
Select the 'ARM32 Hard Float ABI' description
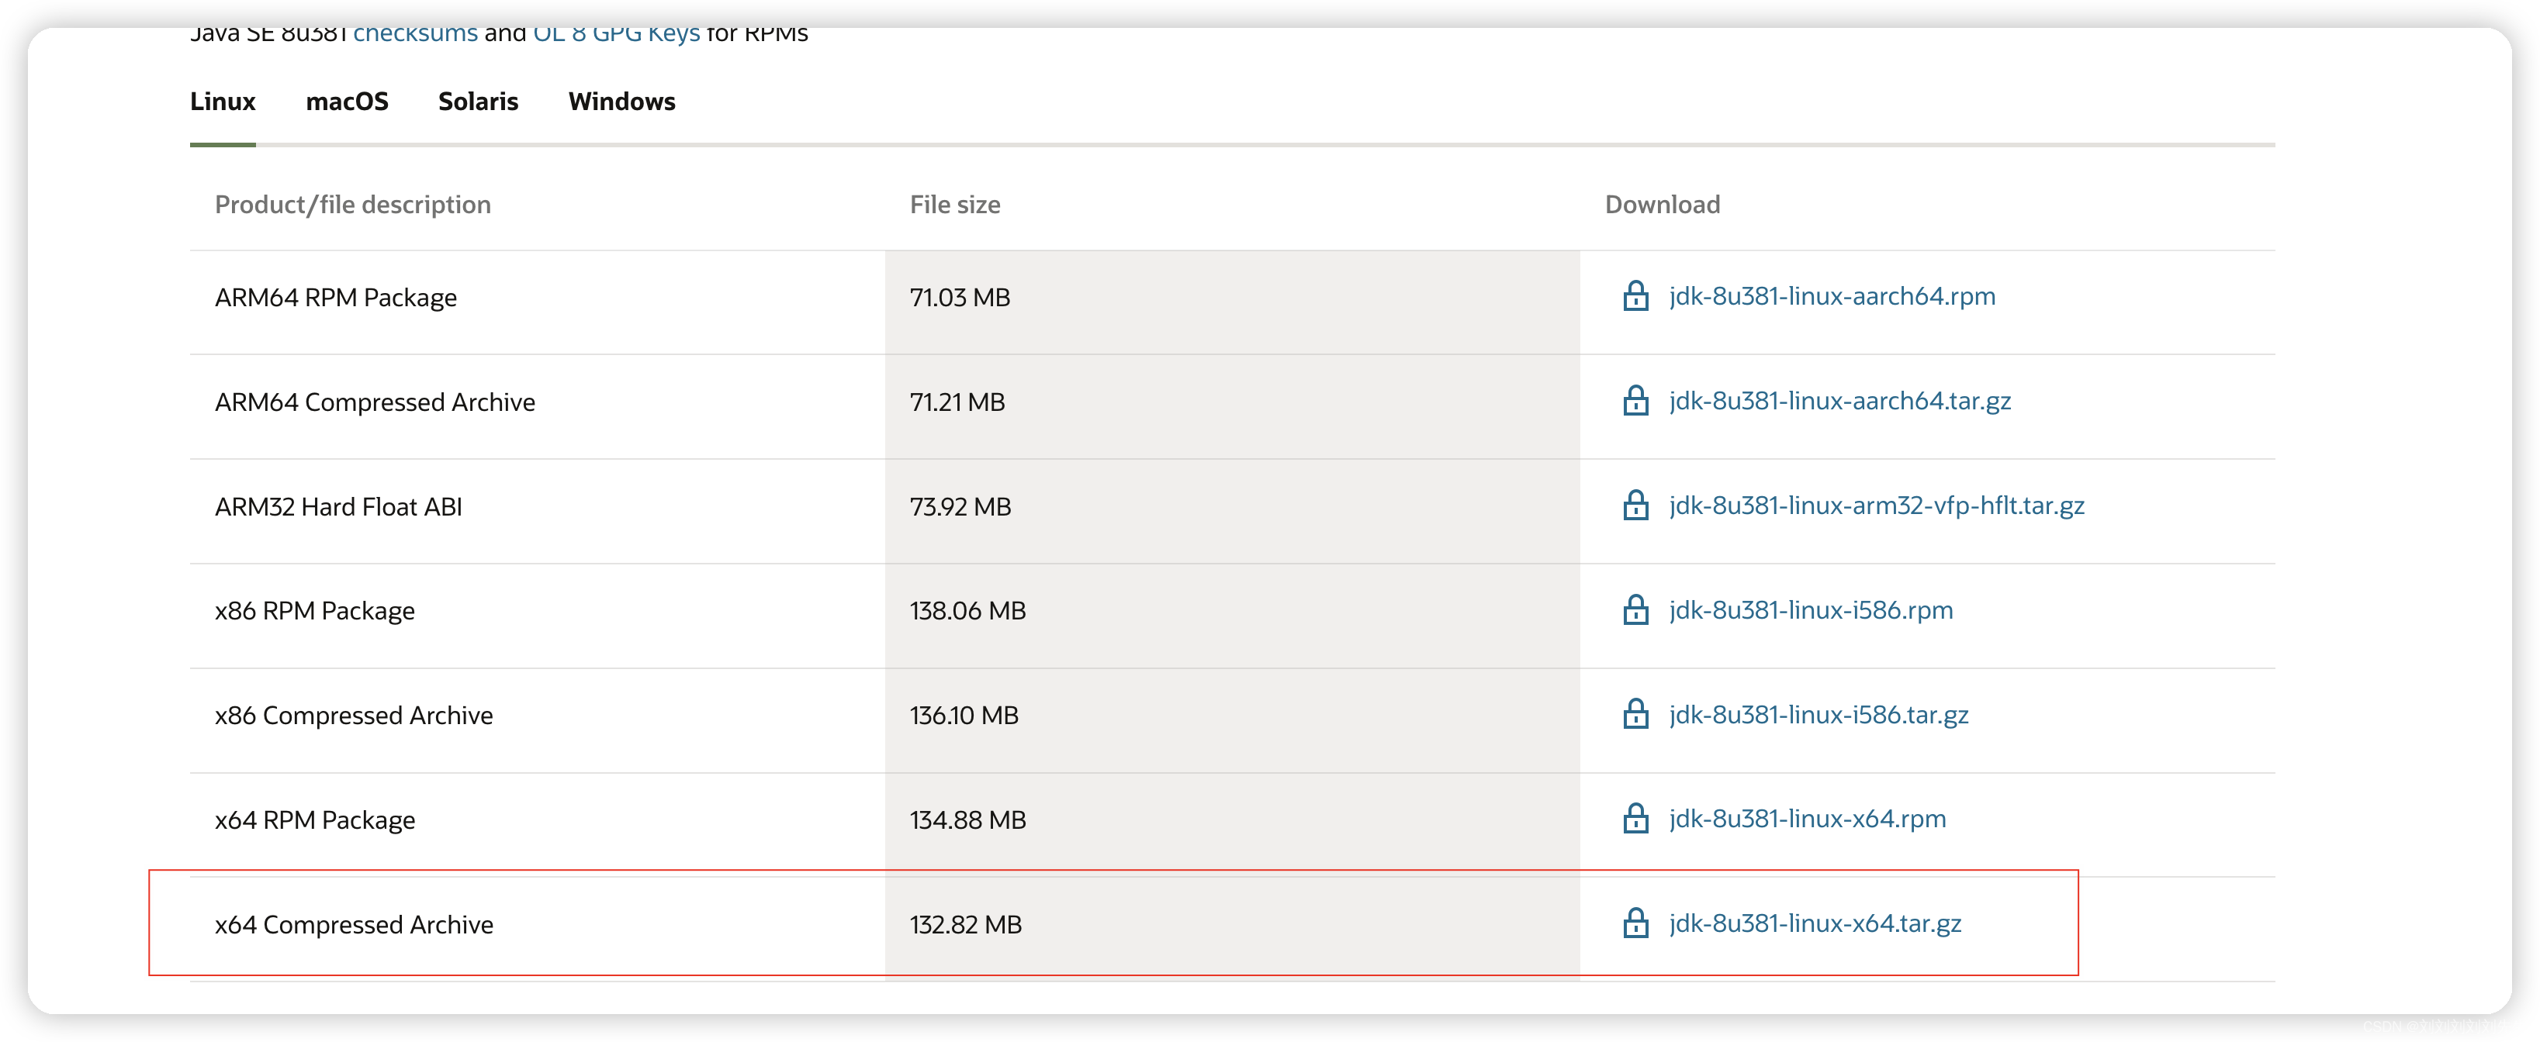(x=338, y=507)
